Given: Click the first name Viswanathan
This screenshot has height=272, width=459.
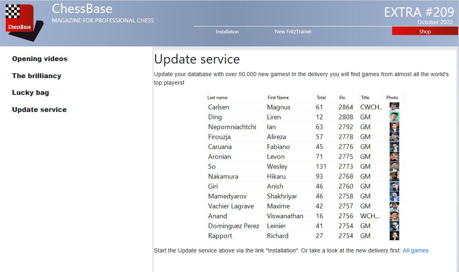Looking at the screenshot, I should coord(285,216).
